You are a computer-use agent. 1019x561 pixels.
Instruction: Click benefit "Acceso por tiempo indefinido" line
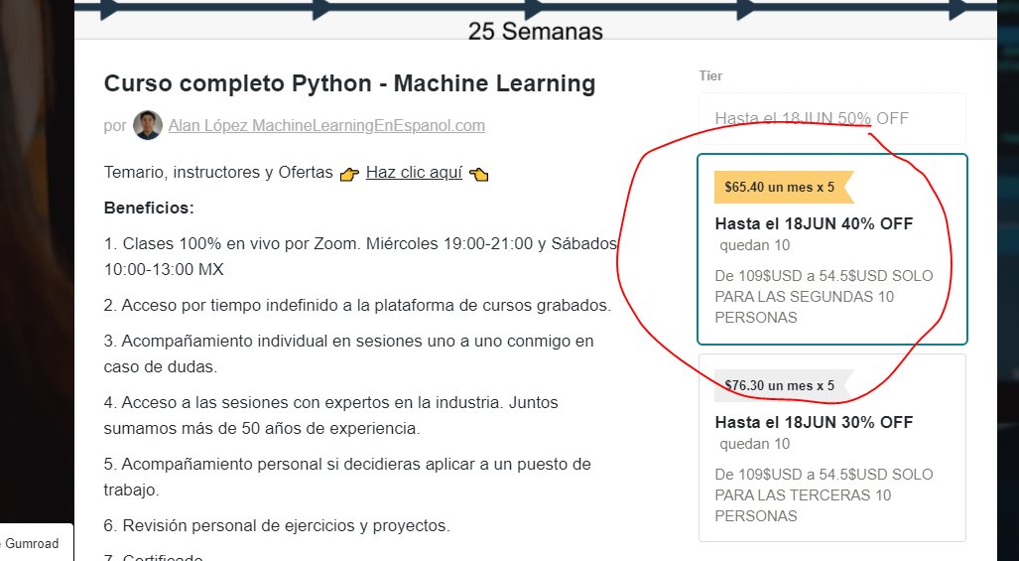click(357, 305)
